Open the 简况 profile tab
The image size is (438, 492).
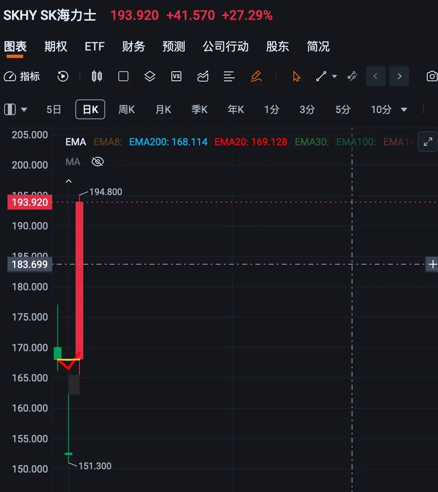[318, 46]
